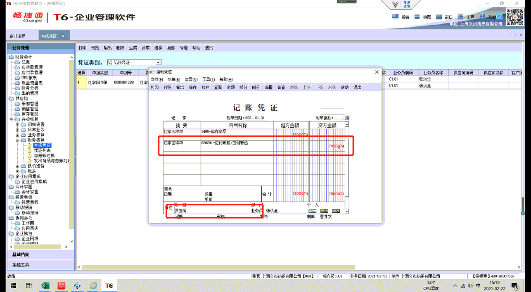Click 预览 in the main toolbar
This screenshot has width=531, height=292.
[95, 48]
